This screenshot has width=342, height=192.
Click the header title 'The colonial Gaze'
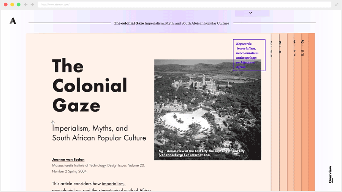click(129, 23)
